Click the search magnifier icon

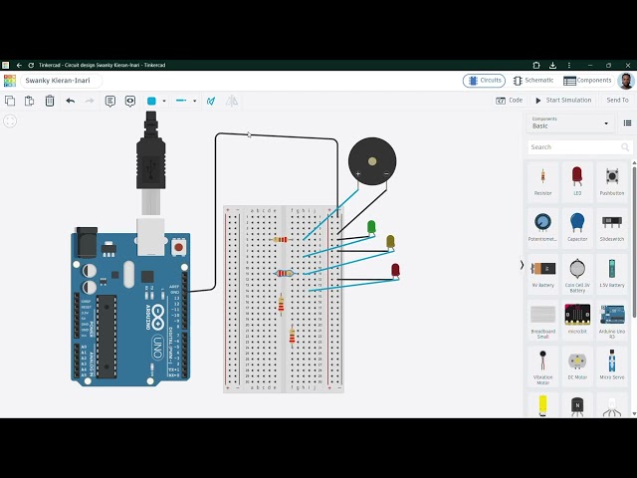[x=625, y=147]
